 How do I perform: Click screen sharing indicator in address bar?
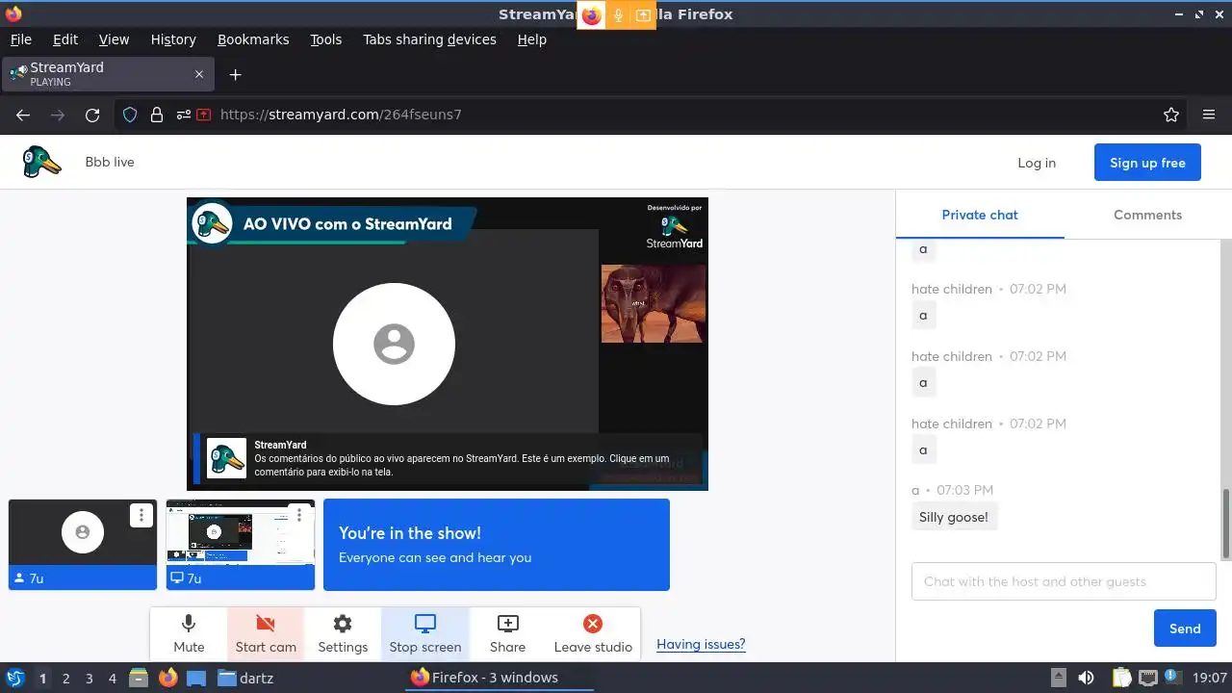[x=204, y=115]
